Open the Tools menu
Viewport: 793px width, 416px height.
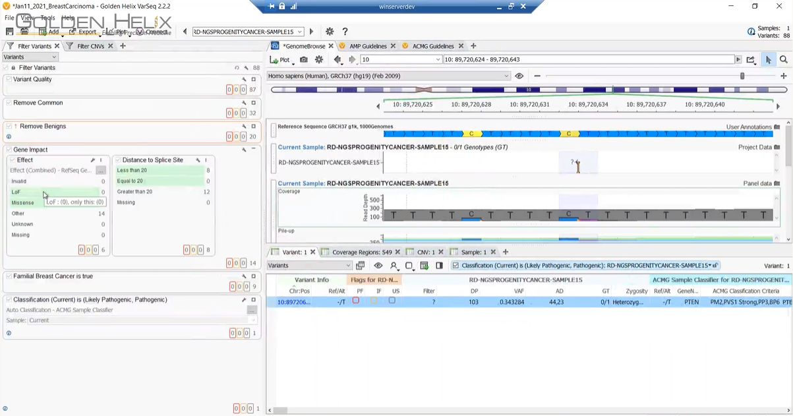47,18
